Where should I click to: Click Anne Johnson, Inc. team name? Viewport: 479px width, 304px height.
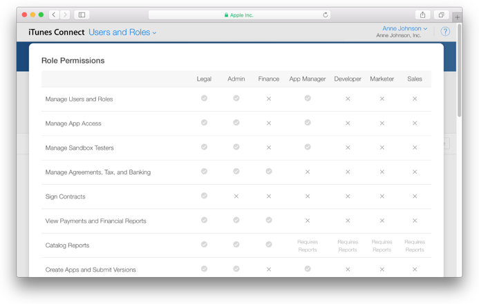398,35
